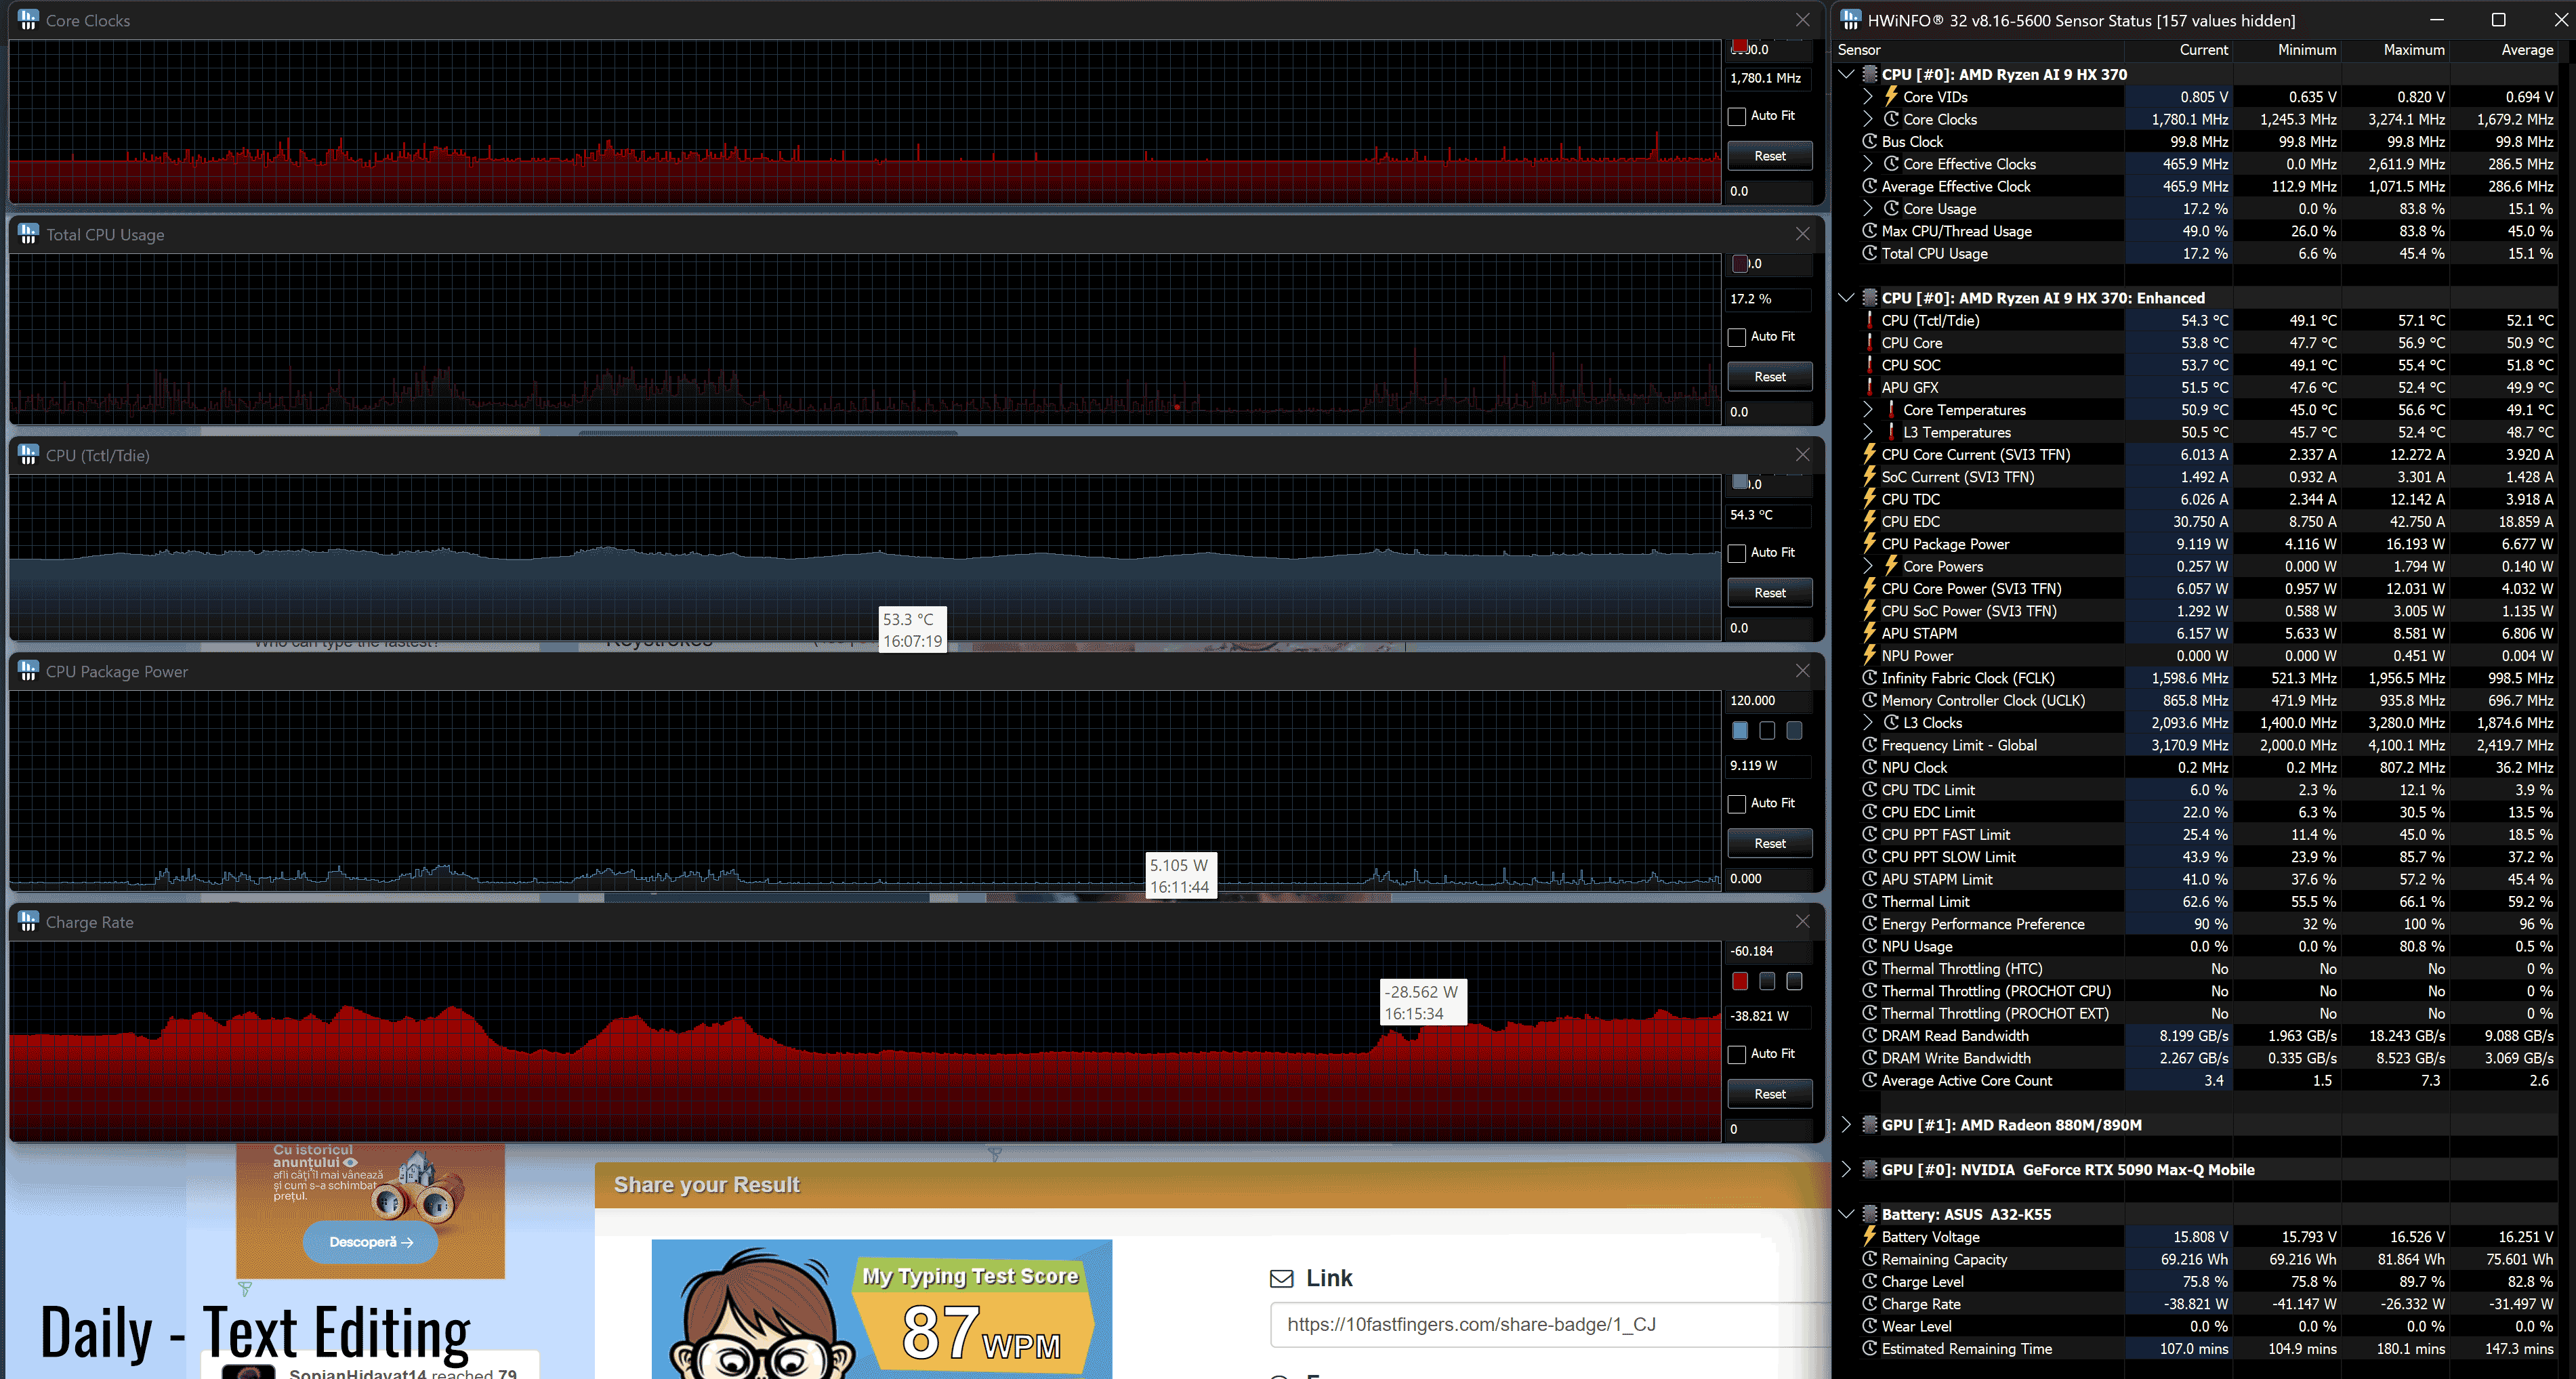Click the HWiNFO sensor window title icon
This screenshot has width=2576, height=1379.
1850,20
